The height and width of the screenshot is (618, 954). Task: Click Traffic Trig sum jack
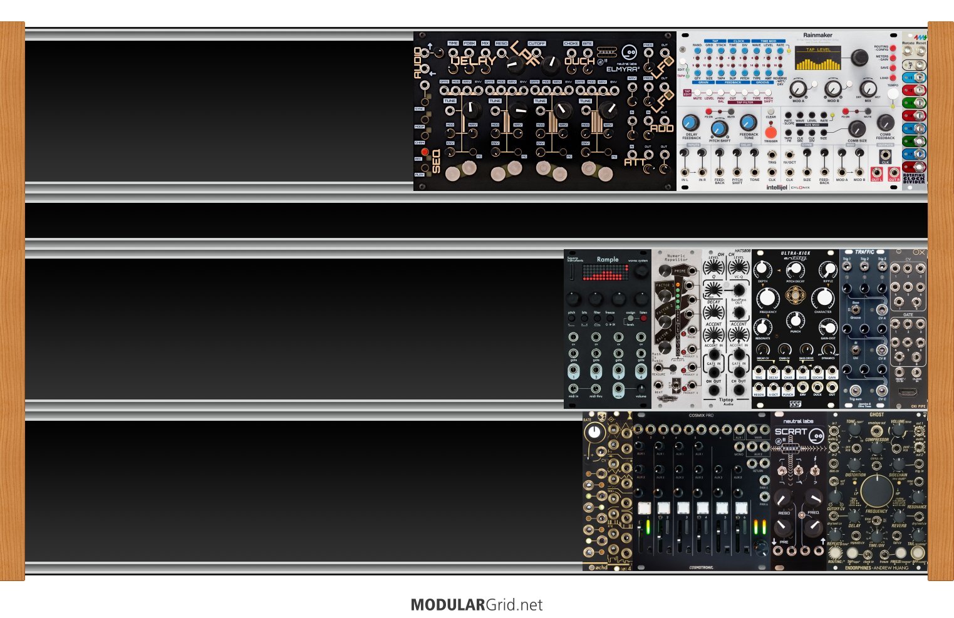pyautogui.click(x=854, y=391)
